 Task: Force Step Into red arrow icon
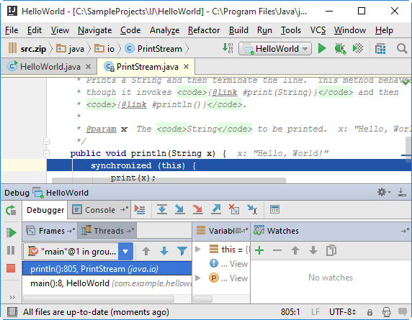pos(197,209)
